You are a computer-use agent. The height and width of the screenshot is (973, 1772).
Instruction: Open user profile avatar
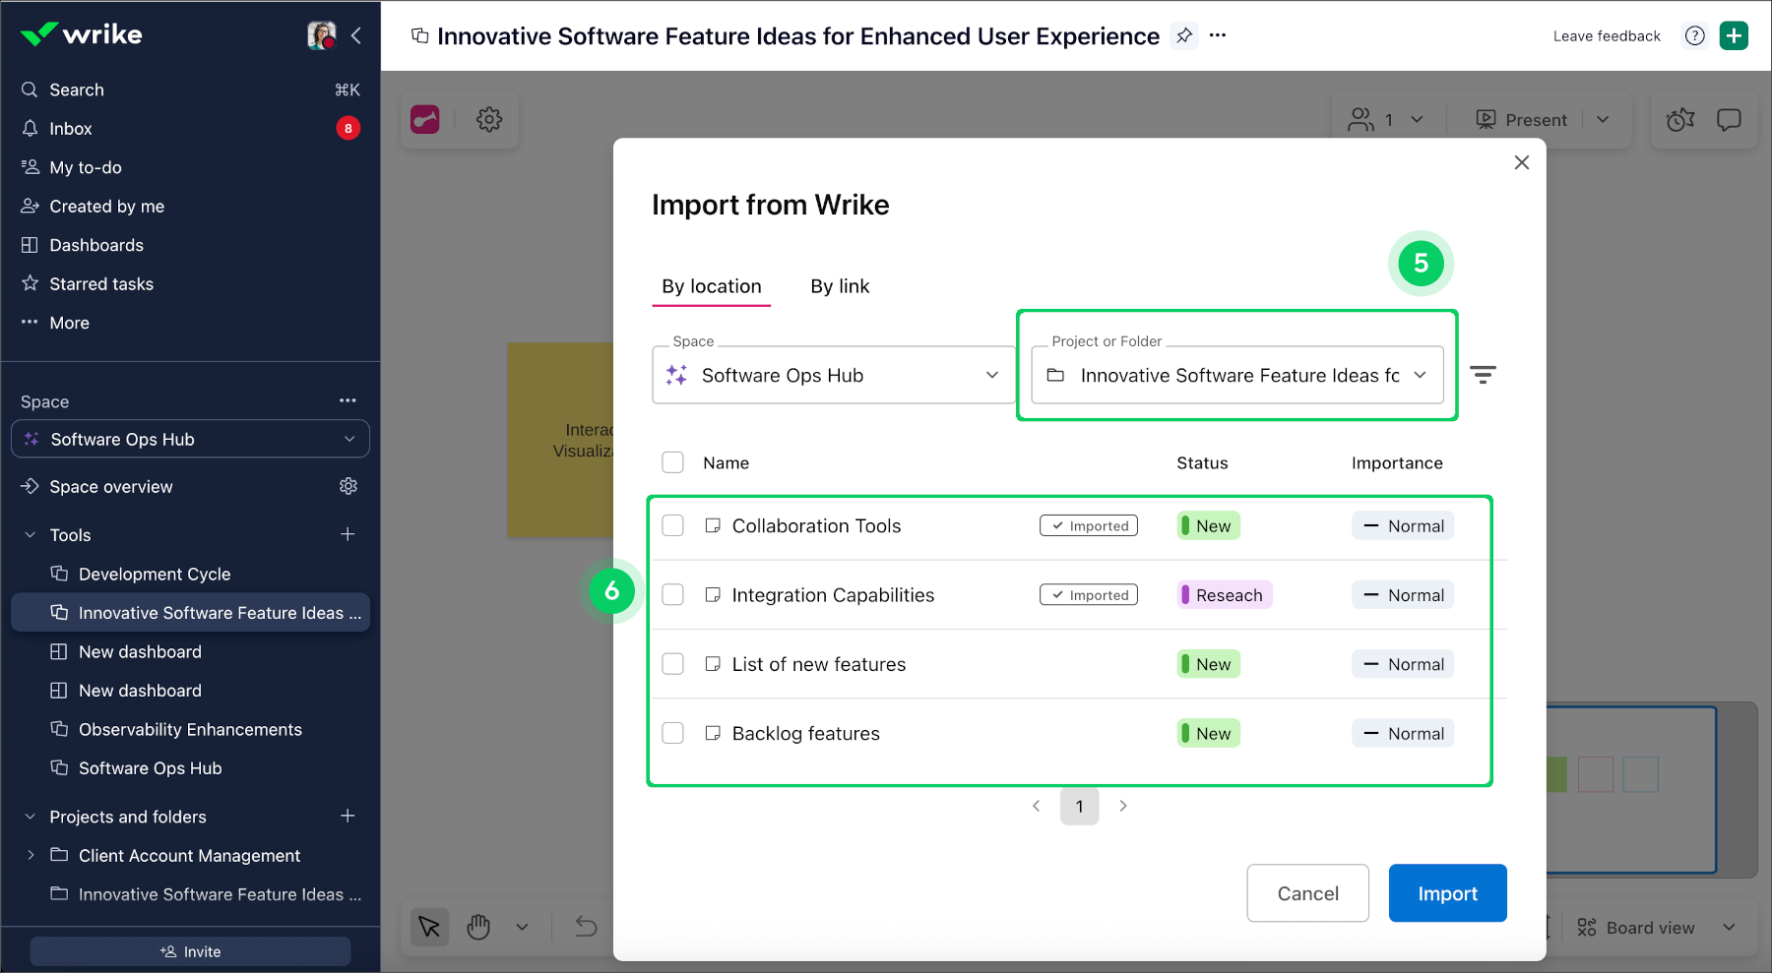(x=321, y=35)
